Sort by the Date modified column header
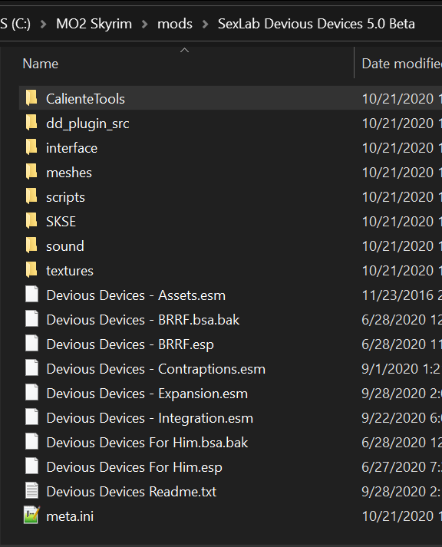Viewport: 442px width, 547px height. [x=401, y=64]
